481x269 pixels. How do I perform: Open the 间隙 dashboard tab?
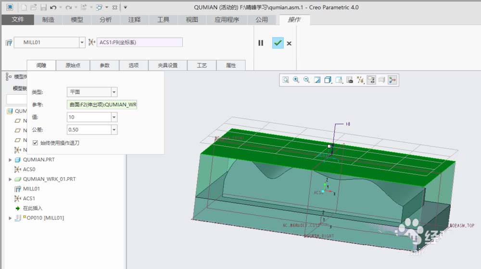coord(41,65)
